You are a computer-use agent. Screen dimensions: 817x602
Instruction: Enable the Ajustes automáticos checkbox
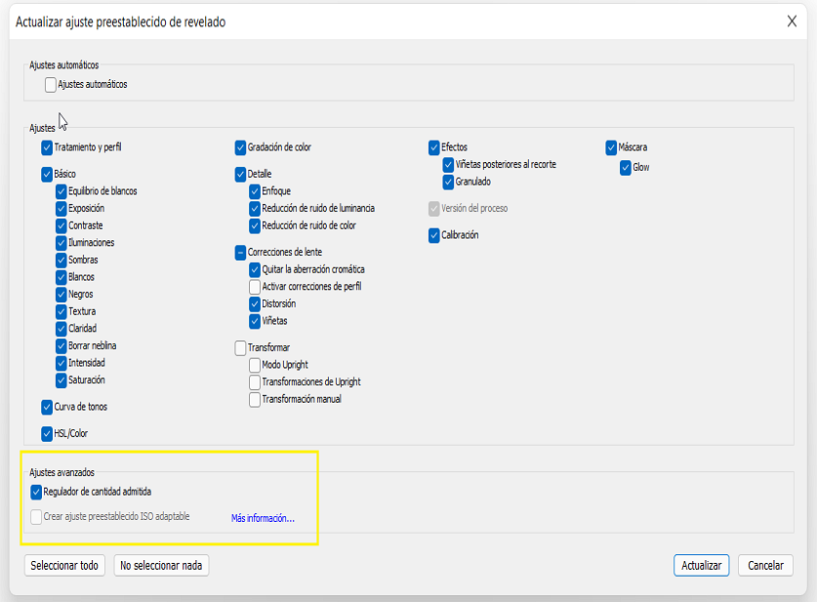pyautogui.click(x=51, y=85)
